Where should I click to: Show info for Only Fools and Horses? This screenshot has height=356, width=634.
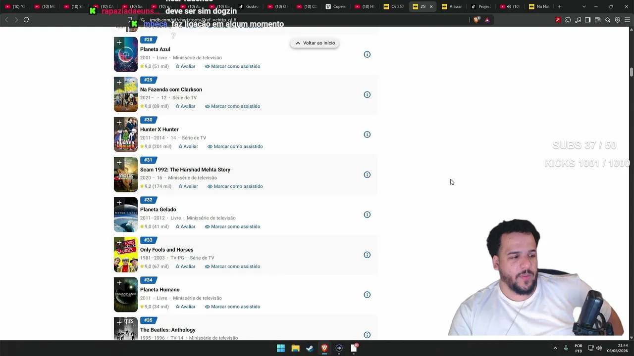[367, 255]
